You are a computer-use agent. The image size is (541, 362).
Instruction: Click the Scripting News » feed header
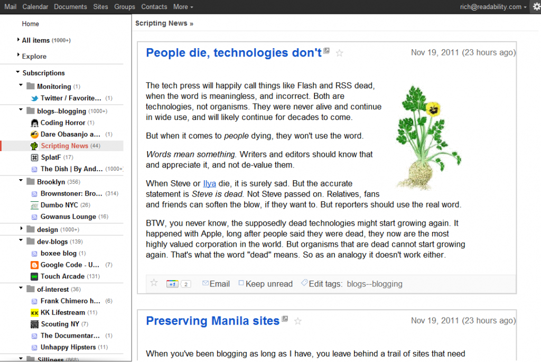pos(164,23)
